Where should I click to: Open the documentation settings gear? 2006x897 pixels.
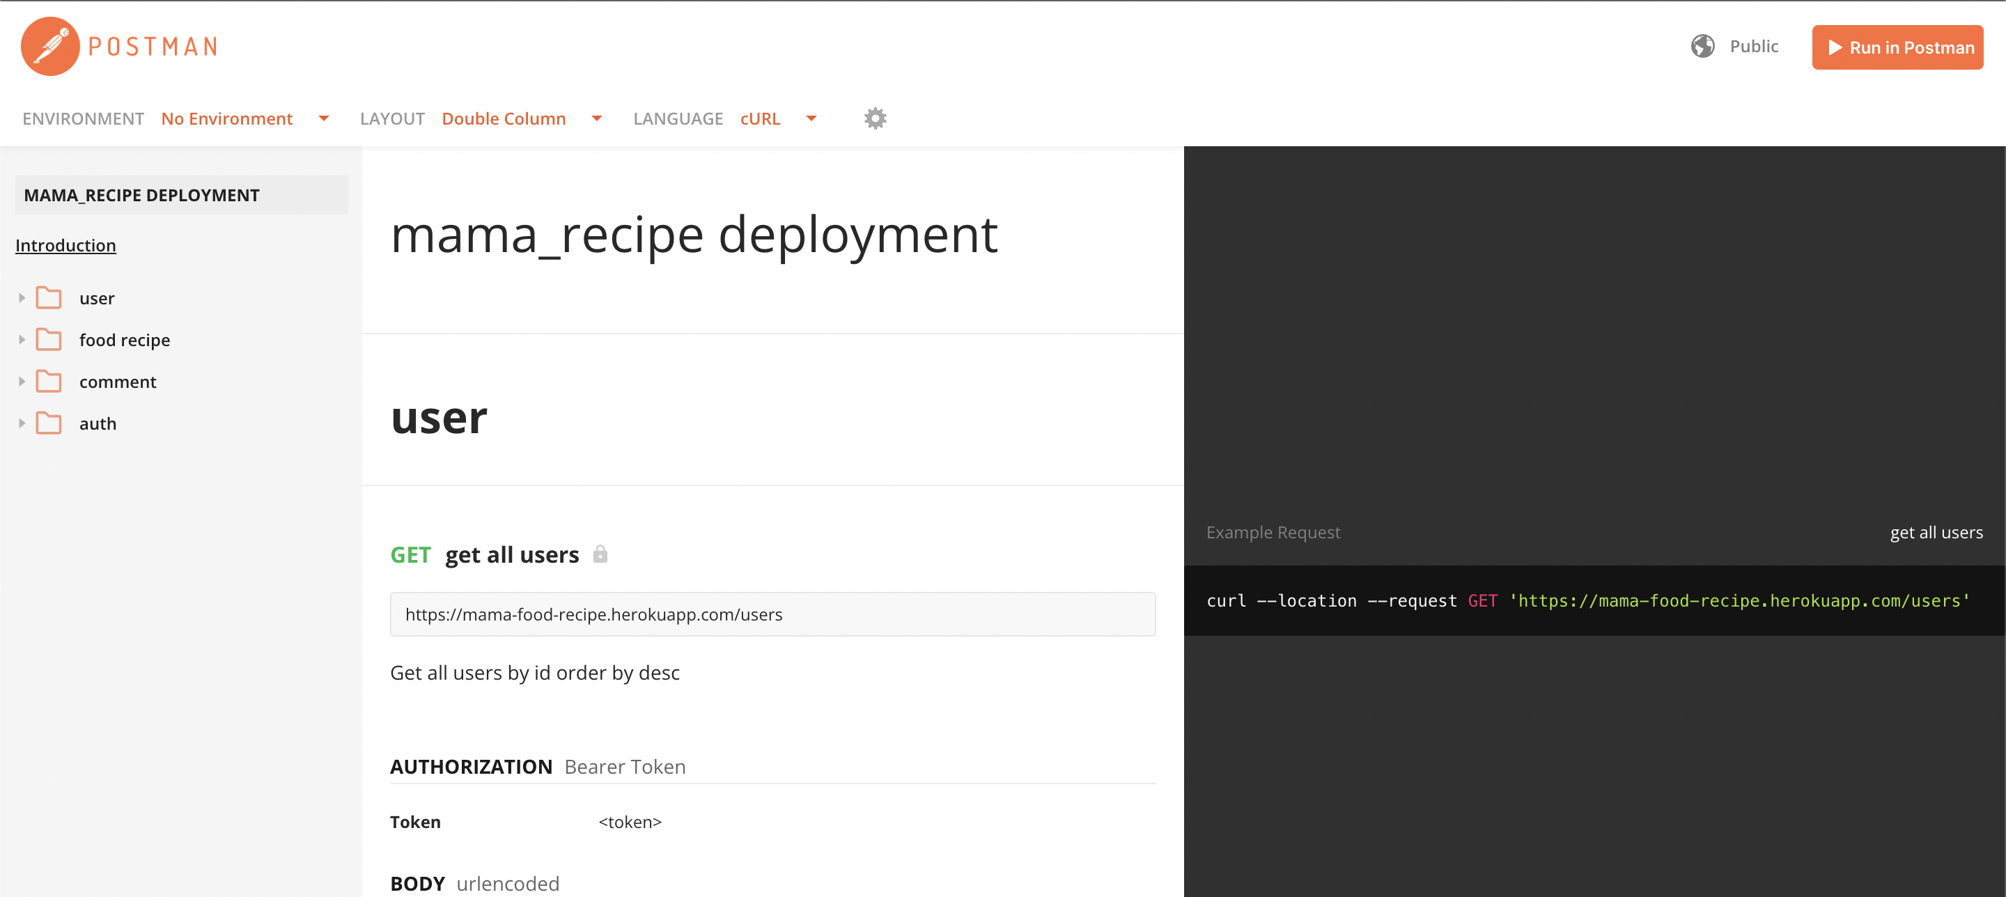pyautogui.click(x=875, y=118)
